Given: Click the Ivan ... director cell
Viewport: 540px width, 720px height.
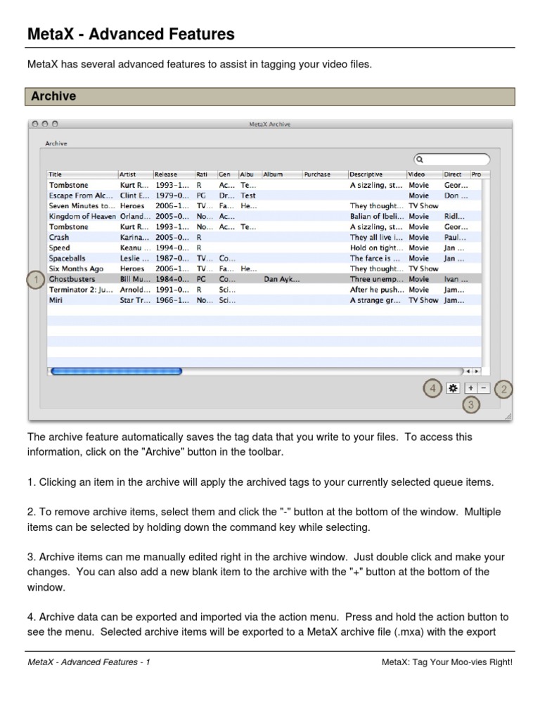Looking at the screenshot, I should [456, 279].
